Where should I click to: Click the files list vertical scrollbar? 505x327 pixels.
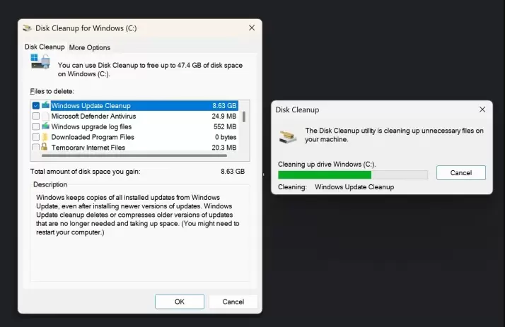click(244, 118)
